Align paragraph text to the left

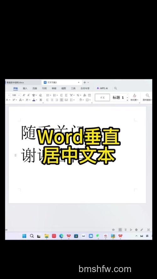point(47,100)
